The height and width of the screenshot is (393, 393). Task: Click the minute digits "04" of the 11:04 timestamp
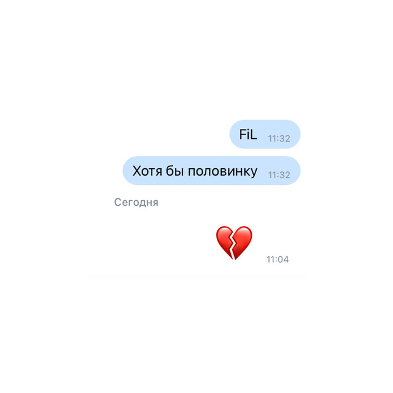[x=283, y=259]
